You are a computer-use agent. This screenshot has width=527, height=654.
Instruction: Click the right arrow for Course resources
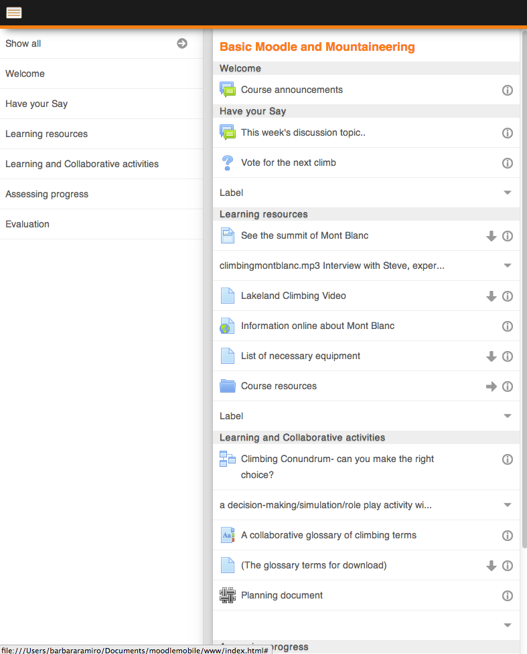pyautogui.click(x=492, y=387)
